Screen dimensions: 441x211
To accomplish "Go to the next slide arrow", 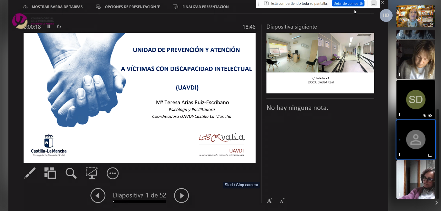I will point(181,196).
